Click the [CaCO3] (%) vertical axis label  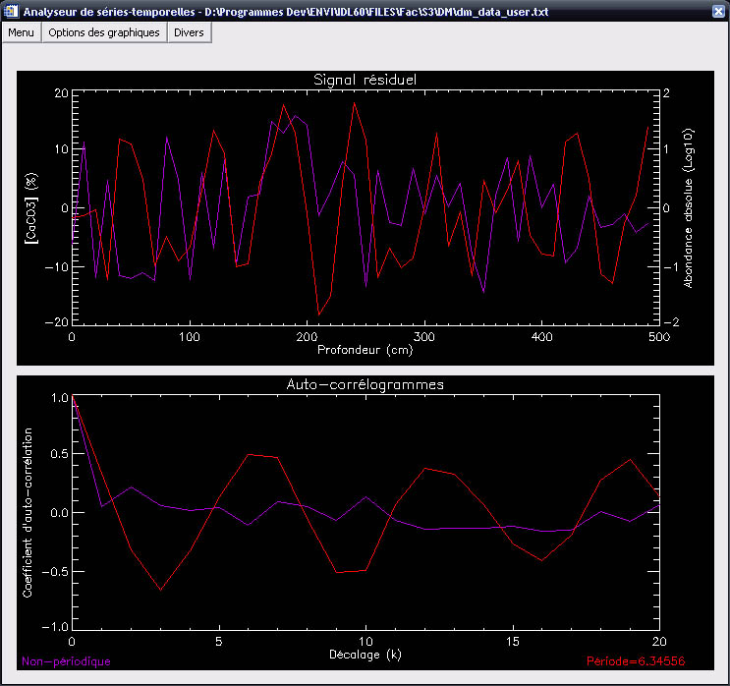30,207
